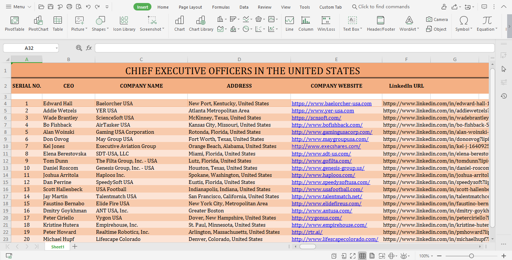Click the horizontal scrollbar thumb

[x=308, y=247]
